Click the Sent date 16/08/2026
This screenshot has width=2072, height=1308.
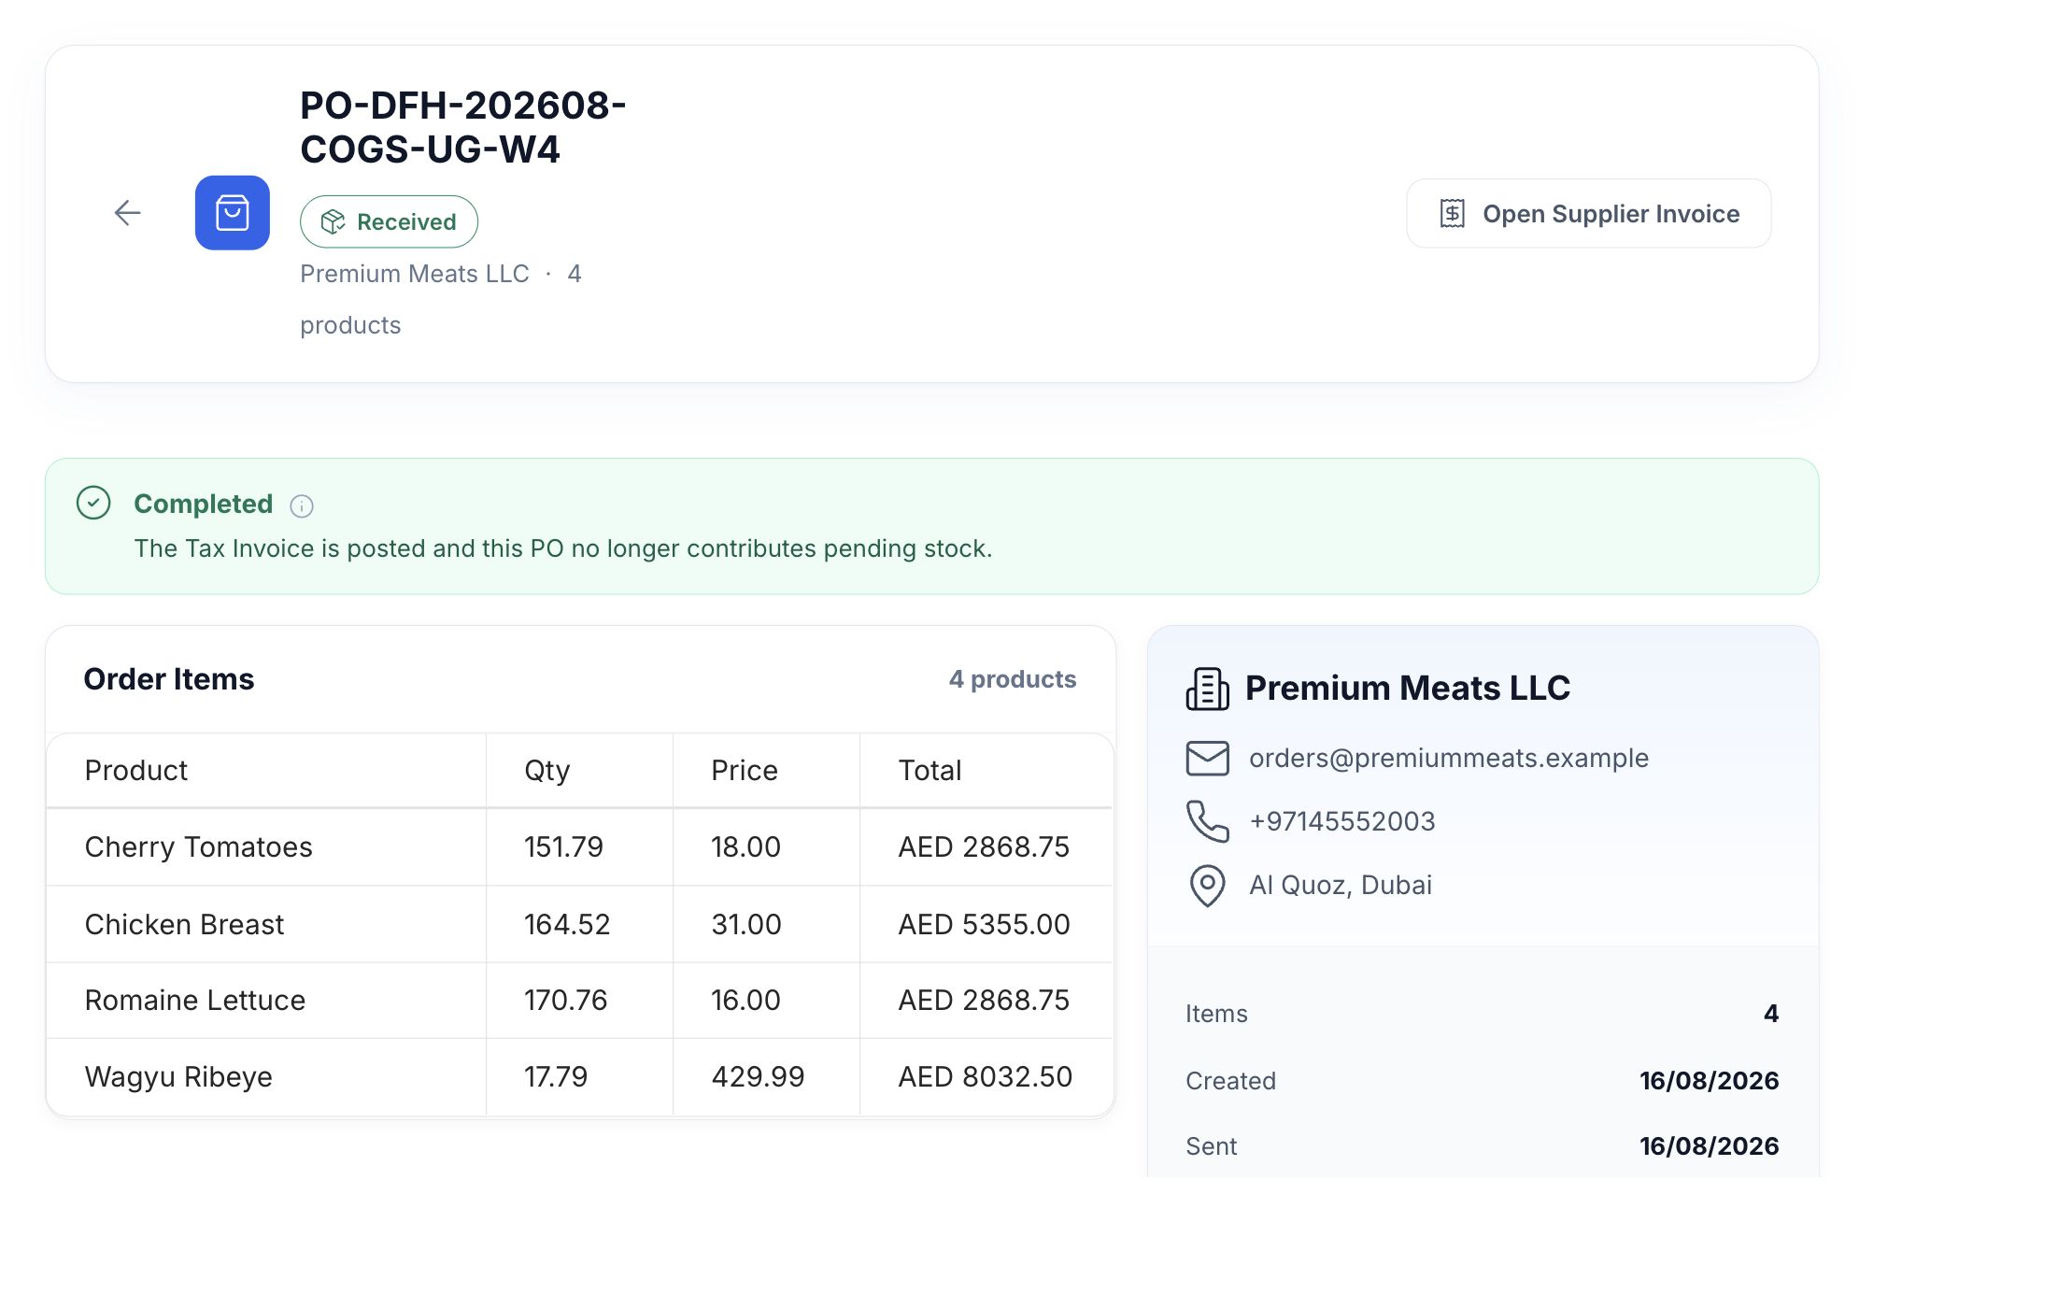point(1710,1146)
